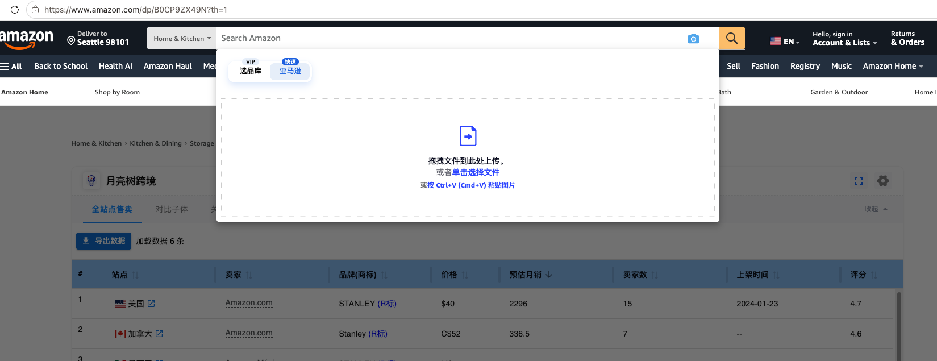The width and height of the screenshot is (937, 361).
Task: Open Health AI in the nav
Action: (115, 66)
